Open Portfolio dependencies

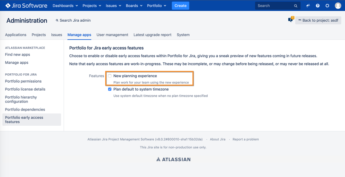click(25, 110)
